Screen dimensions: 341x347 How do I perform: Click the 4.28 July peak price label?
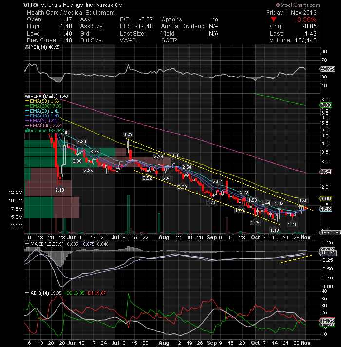coord(128,135)
